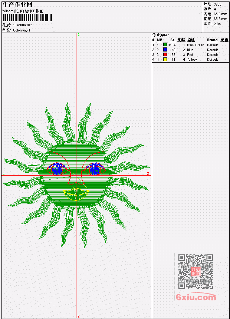230x319 pixels.
Task: Click the sun's red nose outline
Action: pos(76,180)
